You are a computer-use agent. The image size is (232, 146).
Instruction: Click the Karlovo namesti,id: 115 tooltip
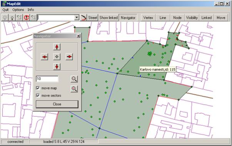click(x=158, y=70)
